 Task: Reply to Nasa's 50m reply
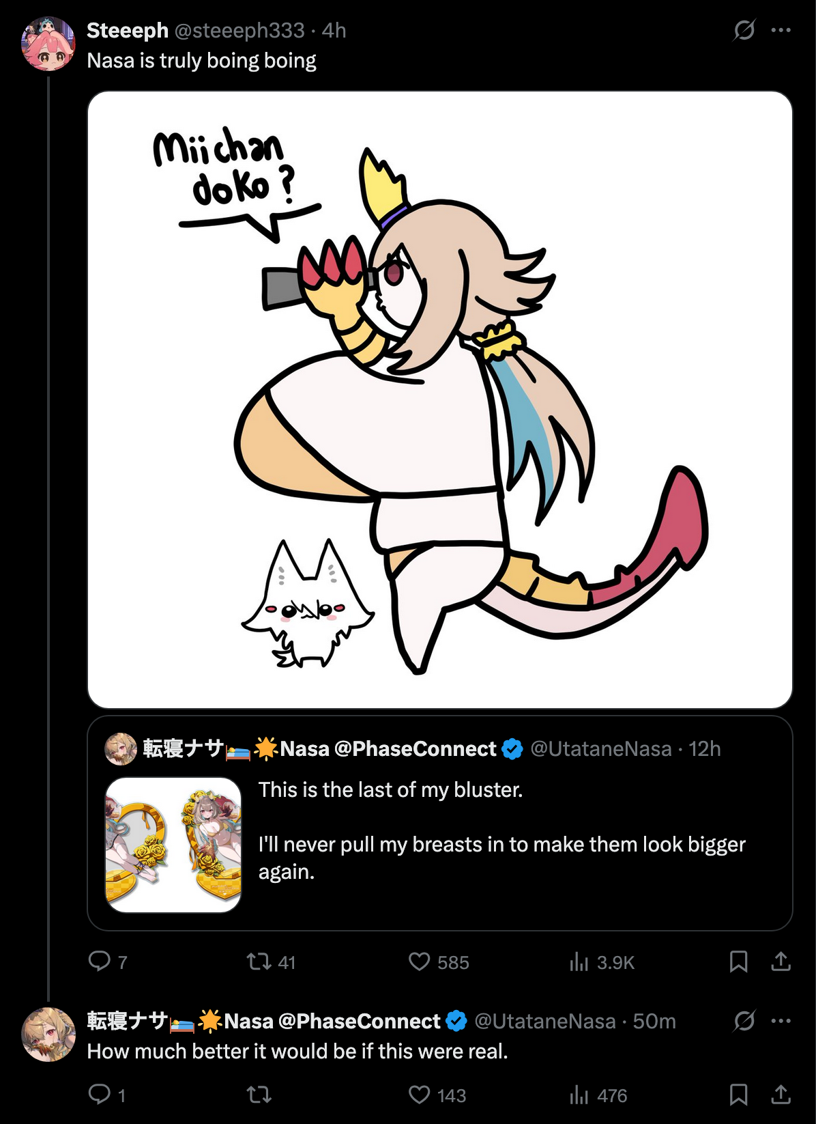coord(100,1095)
